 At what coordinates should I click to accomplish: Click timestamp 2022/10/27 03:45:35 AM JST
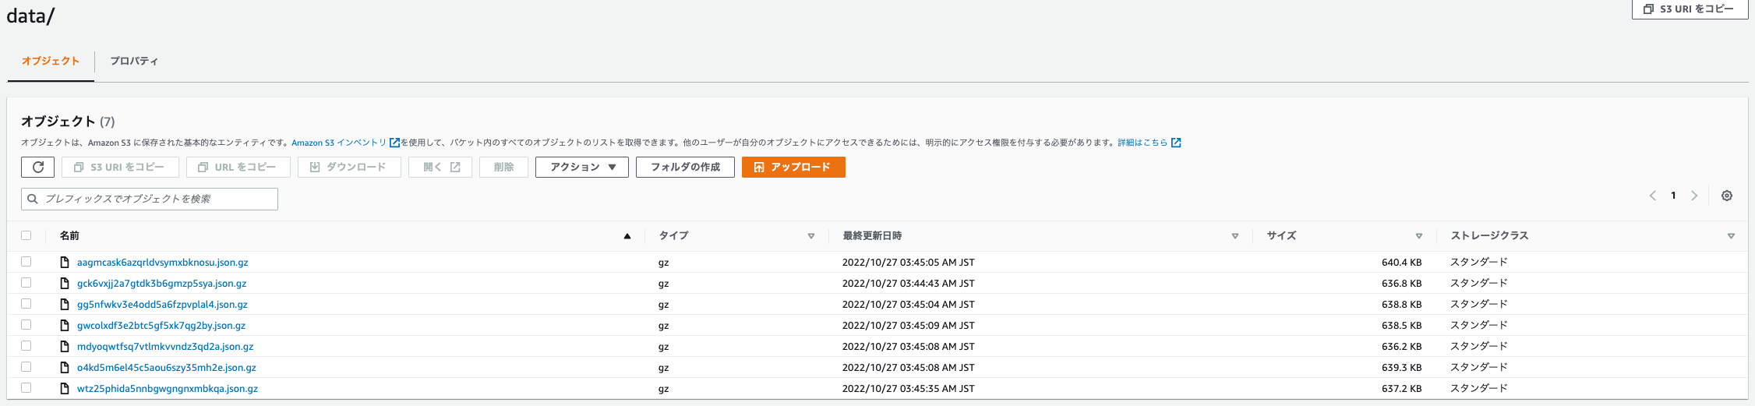point(908,389)
